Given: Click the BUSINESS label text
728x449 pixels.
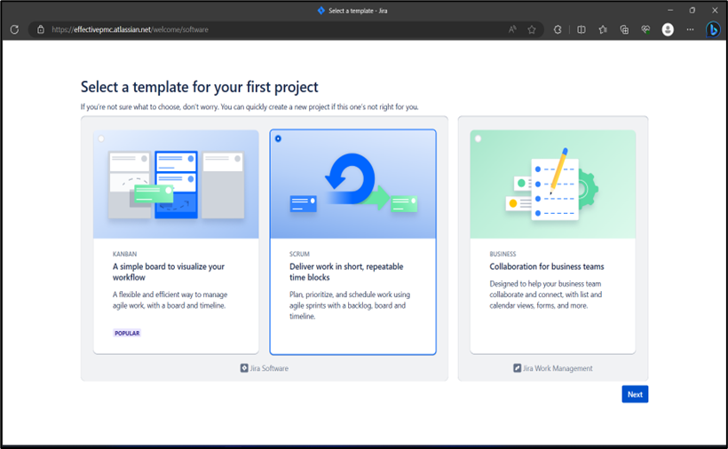Looking at the screenshot, I should point(502,254).
